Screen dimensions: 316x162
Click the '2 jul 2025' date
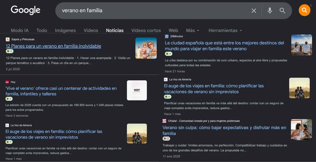(13, 69)
